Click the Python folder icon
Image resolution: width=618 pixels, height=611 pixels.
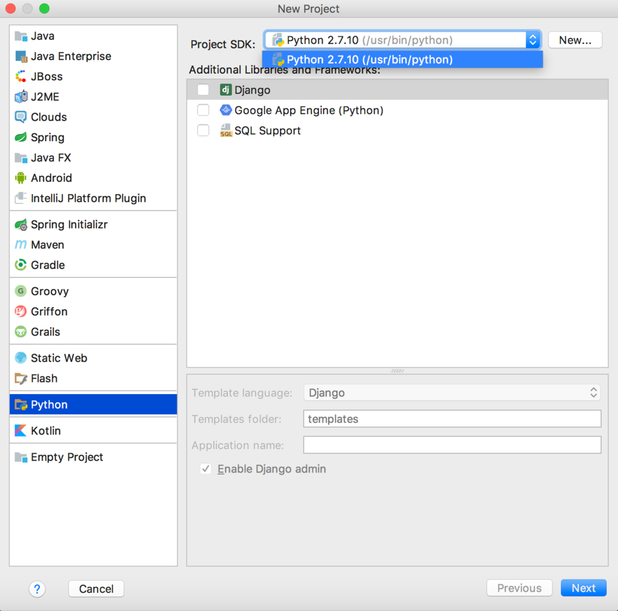pos(21,404)
